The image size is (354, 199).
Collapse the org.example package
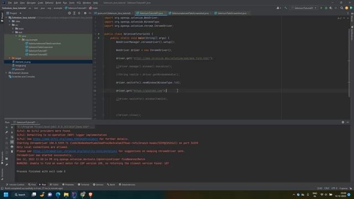[20, 40]
